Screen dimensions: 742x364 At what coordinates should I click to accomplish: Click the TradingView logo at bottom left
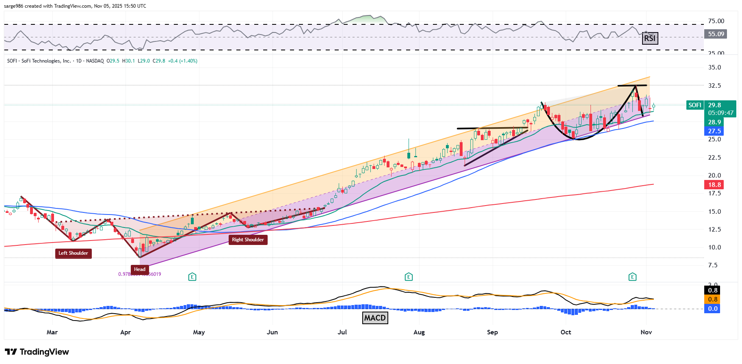[x=37, y=352]
